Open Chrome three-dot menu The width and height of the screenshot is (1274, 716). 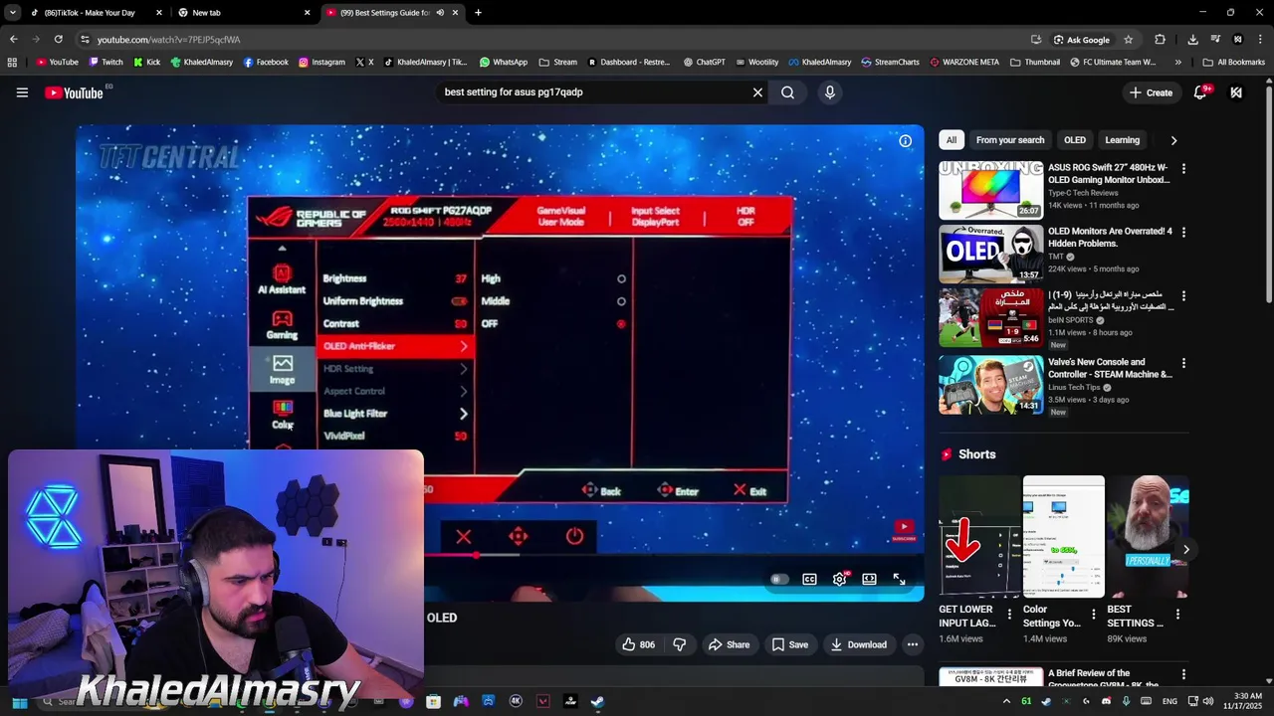(x=1259, y=40)
